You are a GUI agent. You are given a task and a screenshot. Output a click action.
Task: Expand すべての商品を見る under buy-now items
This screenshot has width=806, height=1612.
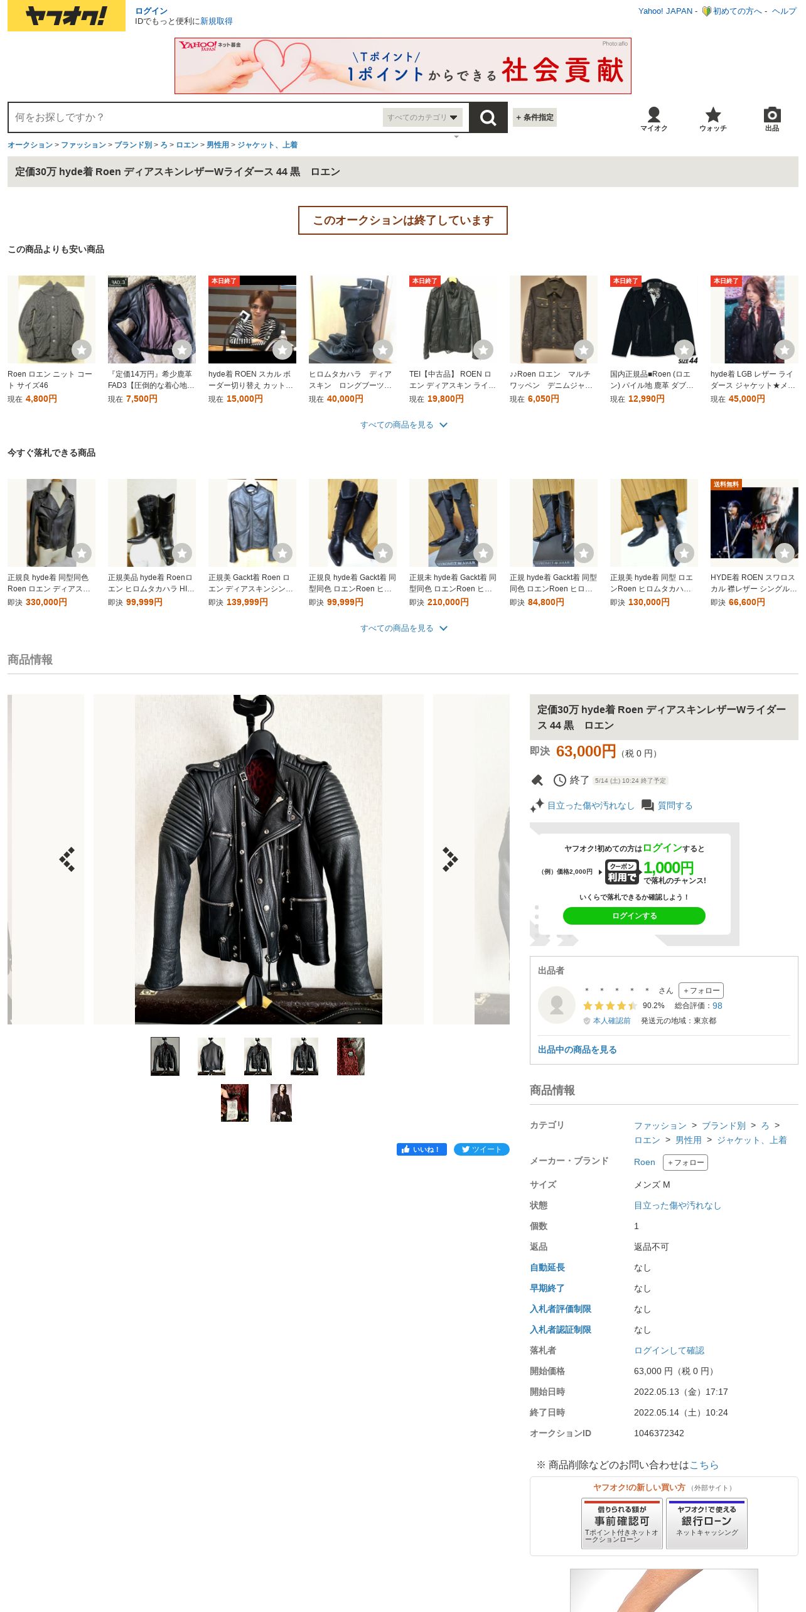403,628
